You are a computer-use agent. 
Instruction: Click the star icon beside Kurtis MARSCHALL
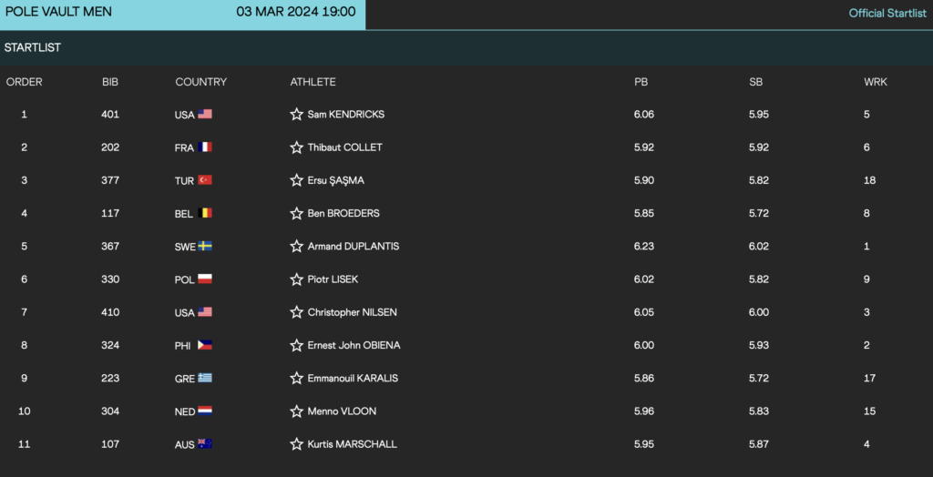[x=296, y=444]
